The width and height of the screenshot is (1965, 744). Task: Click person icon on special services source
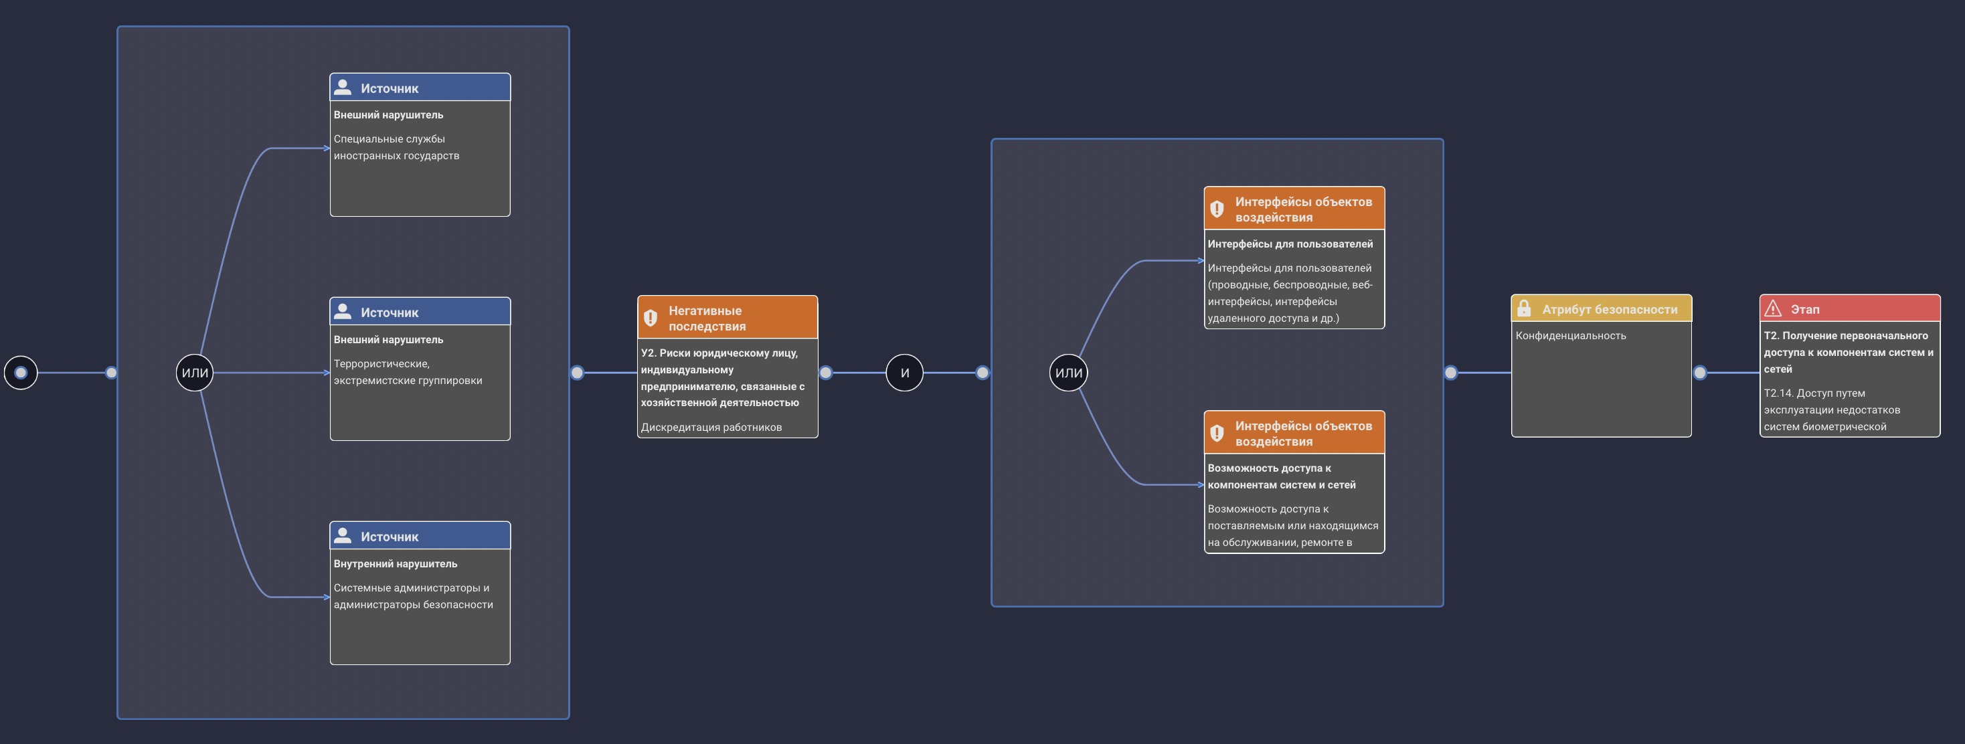click(x=343, y=87)
